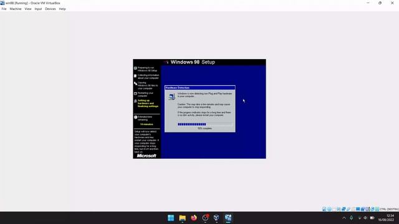This screenshot has height=224, width=399.
Task: Click the Hardware Detection dialog title bar
Action: pyautogui.click(x=200, y=88)
